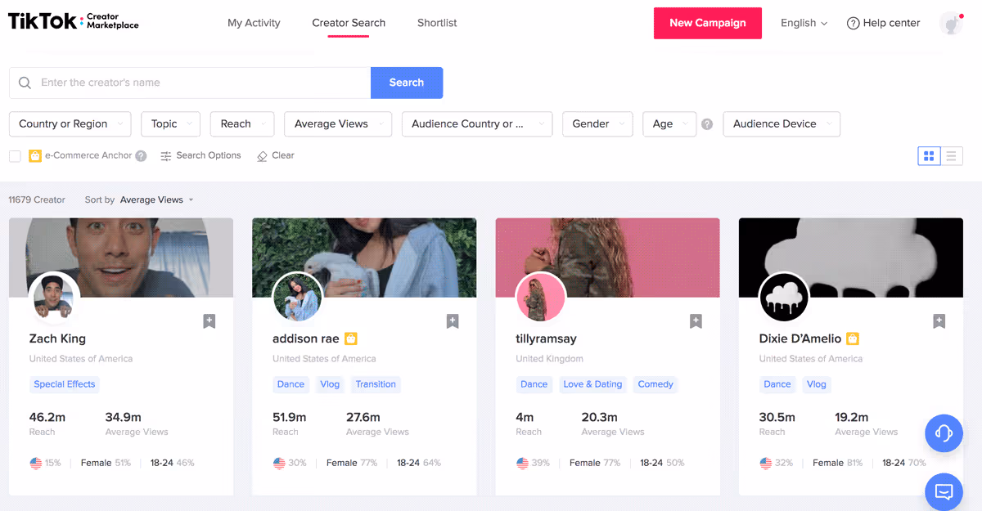Click the tillyramsay creator name
Screen dimensions: 982x511
[x=546, y=338]
